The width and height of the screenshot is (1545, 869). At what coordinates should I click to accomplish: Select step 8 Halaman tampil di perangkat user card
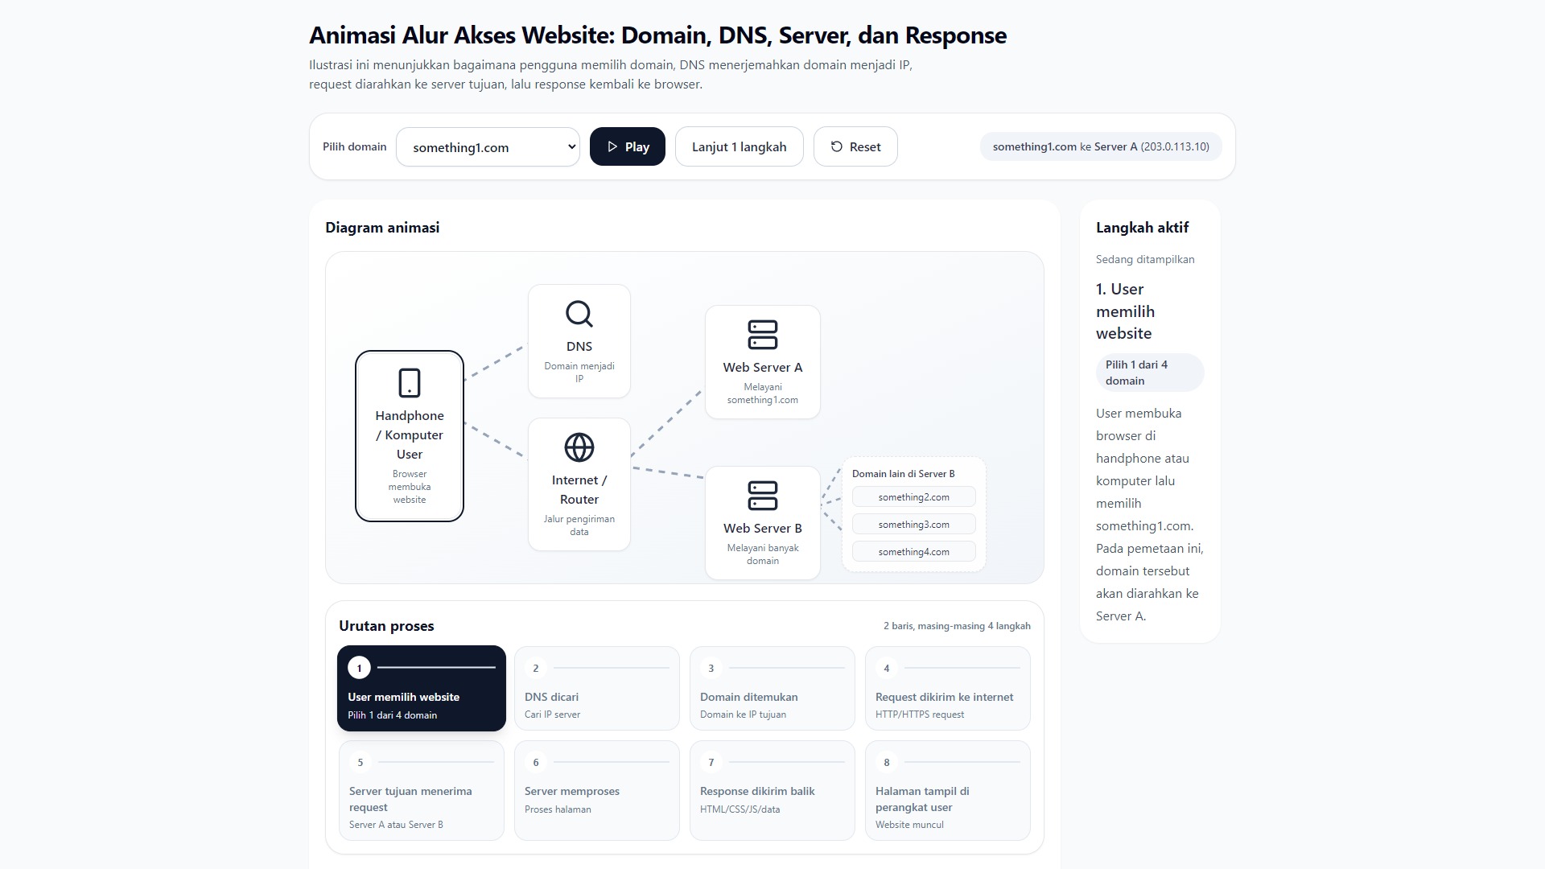click(948, 791)
